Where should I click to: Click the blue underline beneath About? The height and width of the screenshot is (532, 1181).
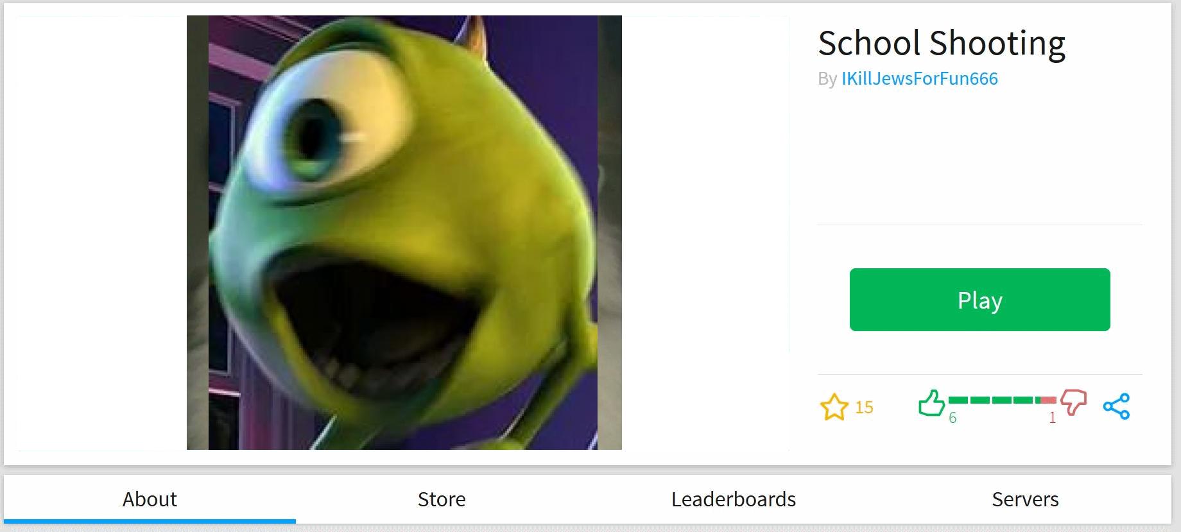150,521
